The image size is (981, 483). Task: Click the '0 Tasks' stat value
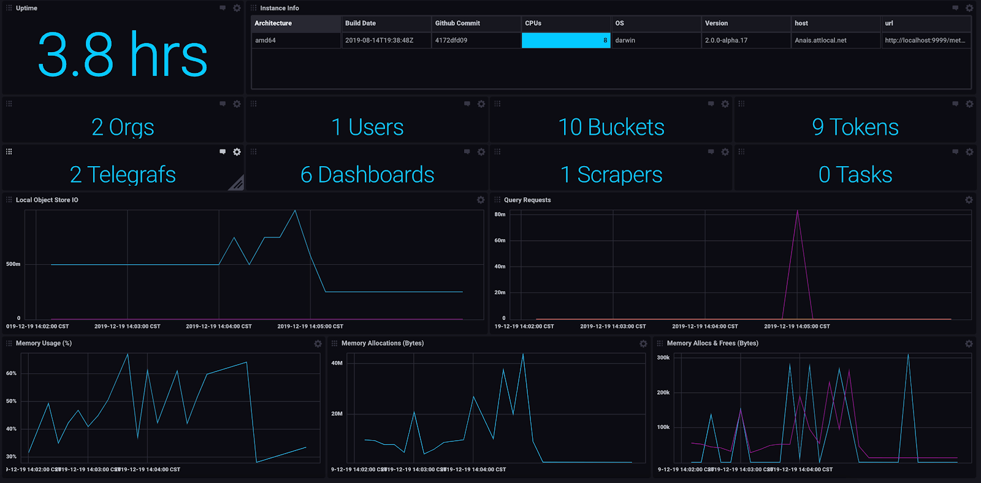click(x=855, y=175)
